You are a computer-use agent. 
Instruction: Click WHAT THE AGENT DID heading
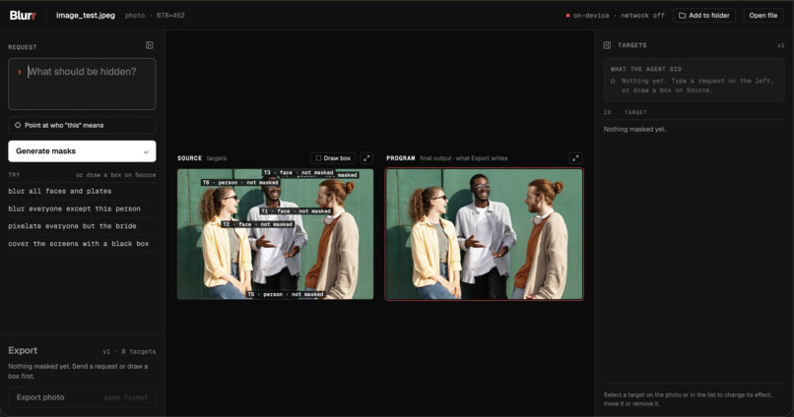[645, 69]
